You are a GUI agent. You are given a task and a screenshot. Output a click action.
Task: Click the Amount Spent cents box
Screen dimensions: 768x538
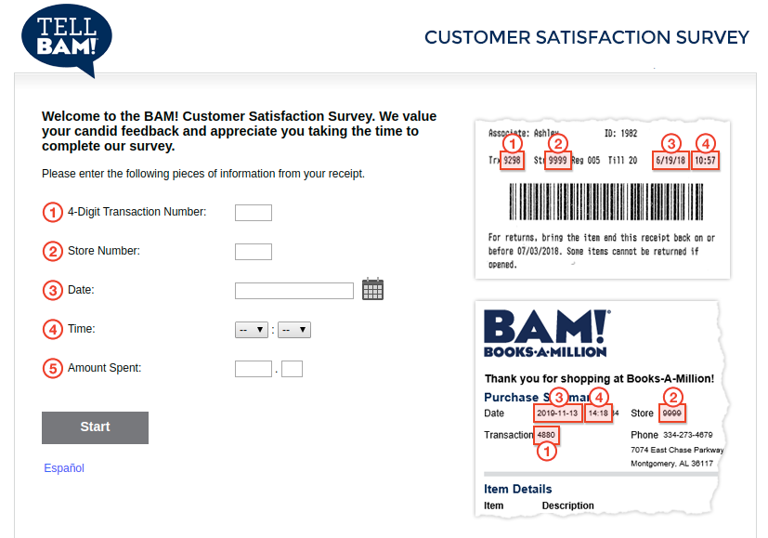point(292,368)
